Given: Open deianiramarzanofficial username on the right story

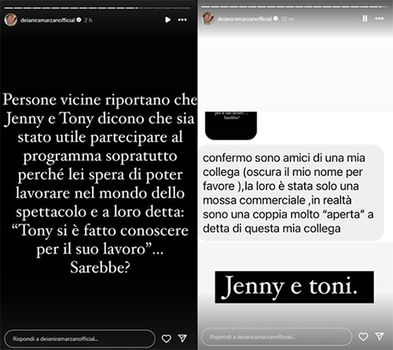Looking at the screenshot, I should [244, 19].
